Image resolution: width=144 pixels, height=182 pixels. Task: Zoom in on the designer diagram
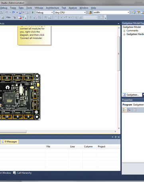pos(76,18)
